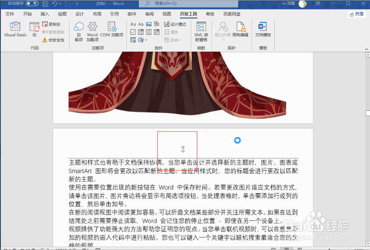Open the 帮助 tab

(x=210, y=14)
